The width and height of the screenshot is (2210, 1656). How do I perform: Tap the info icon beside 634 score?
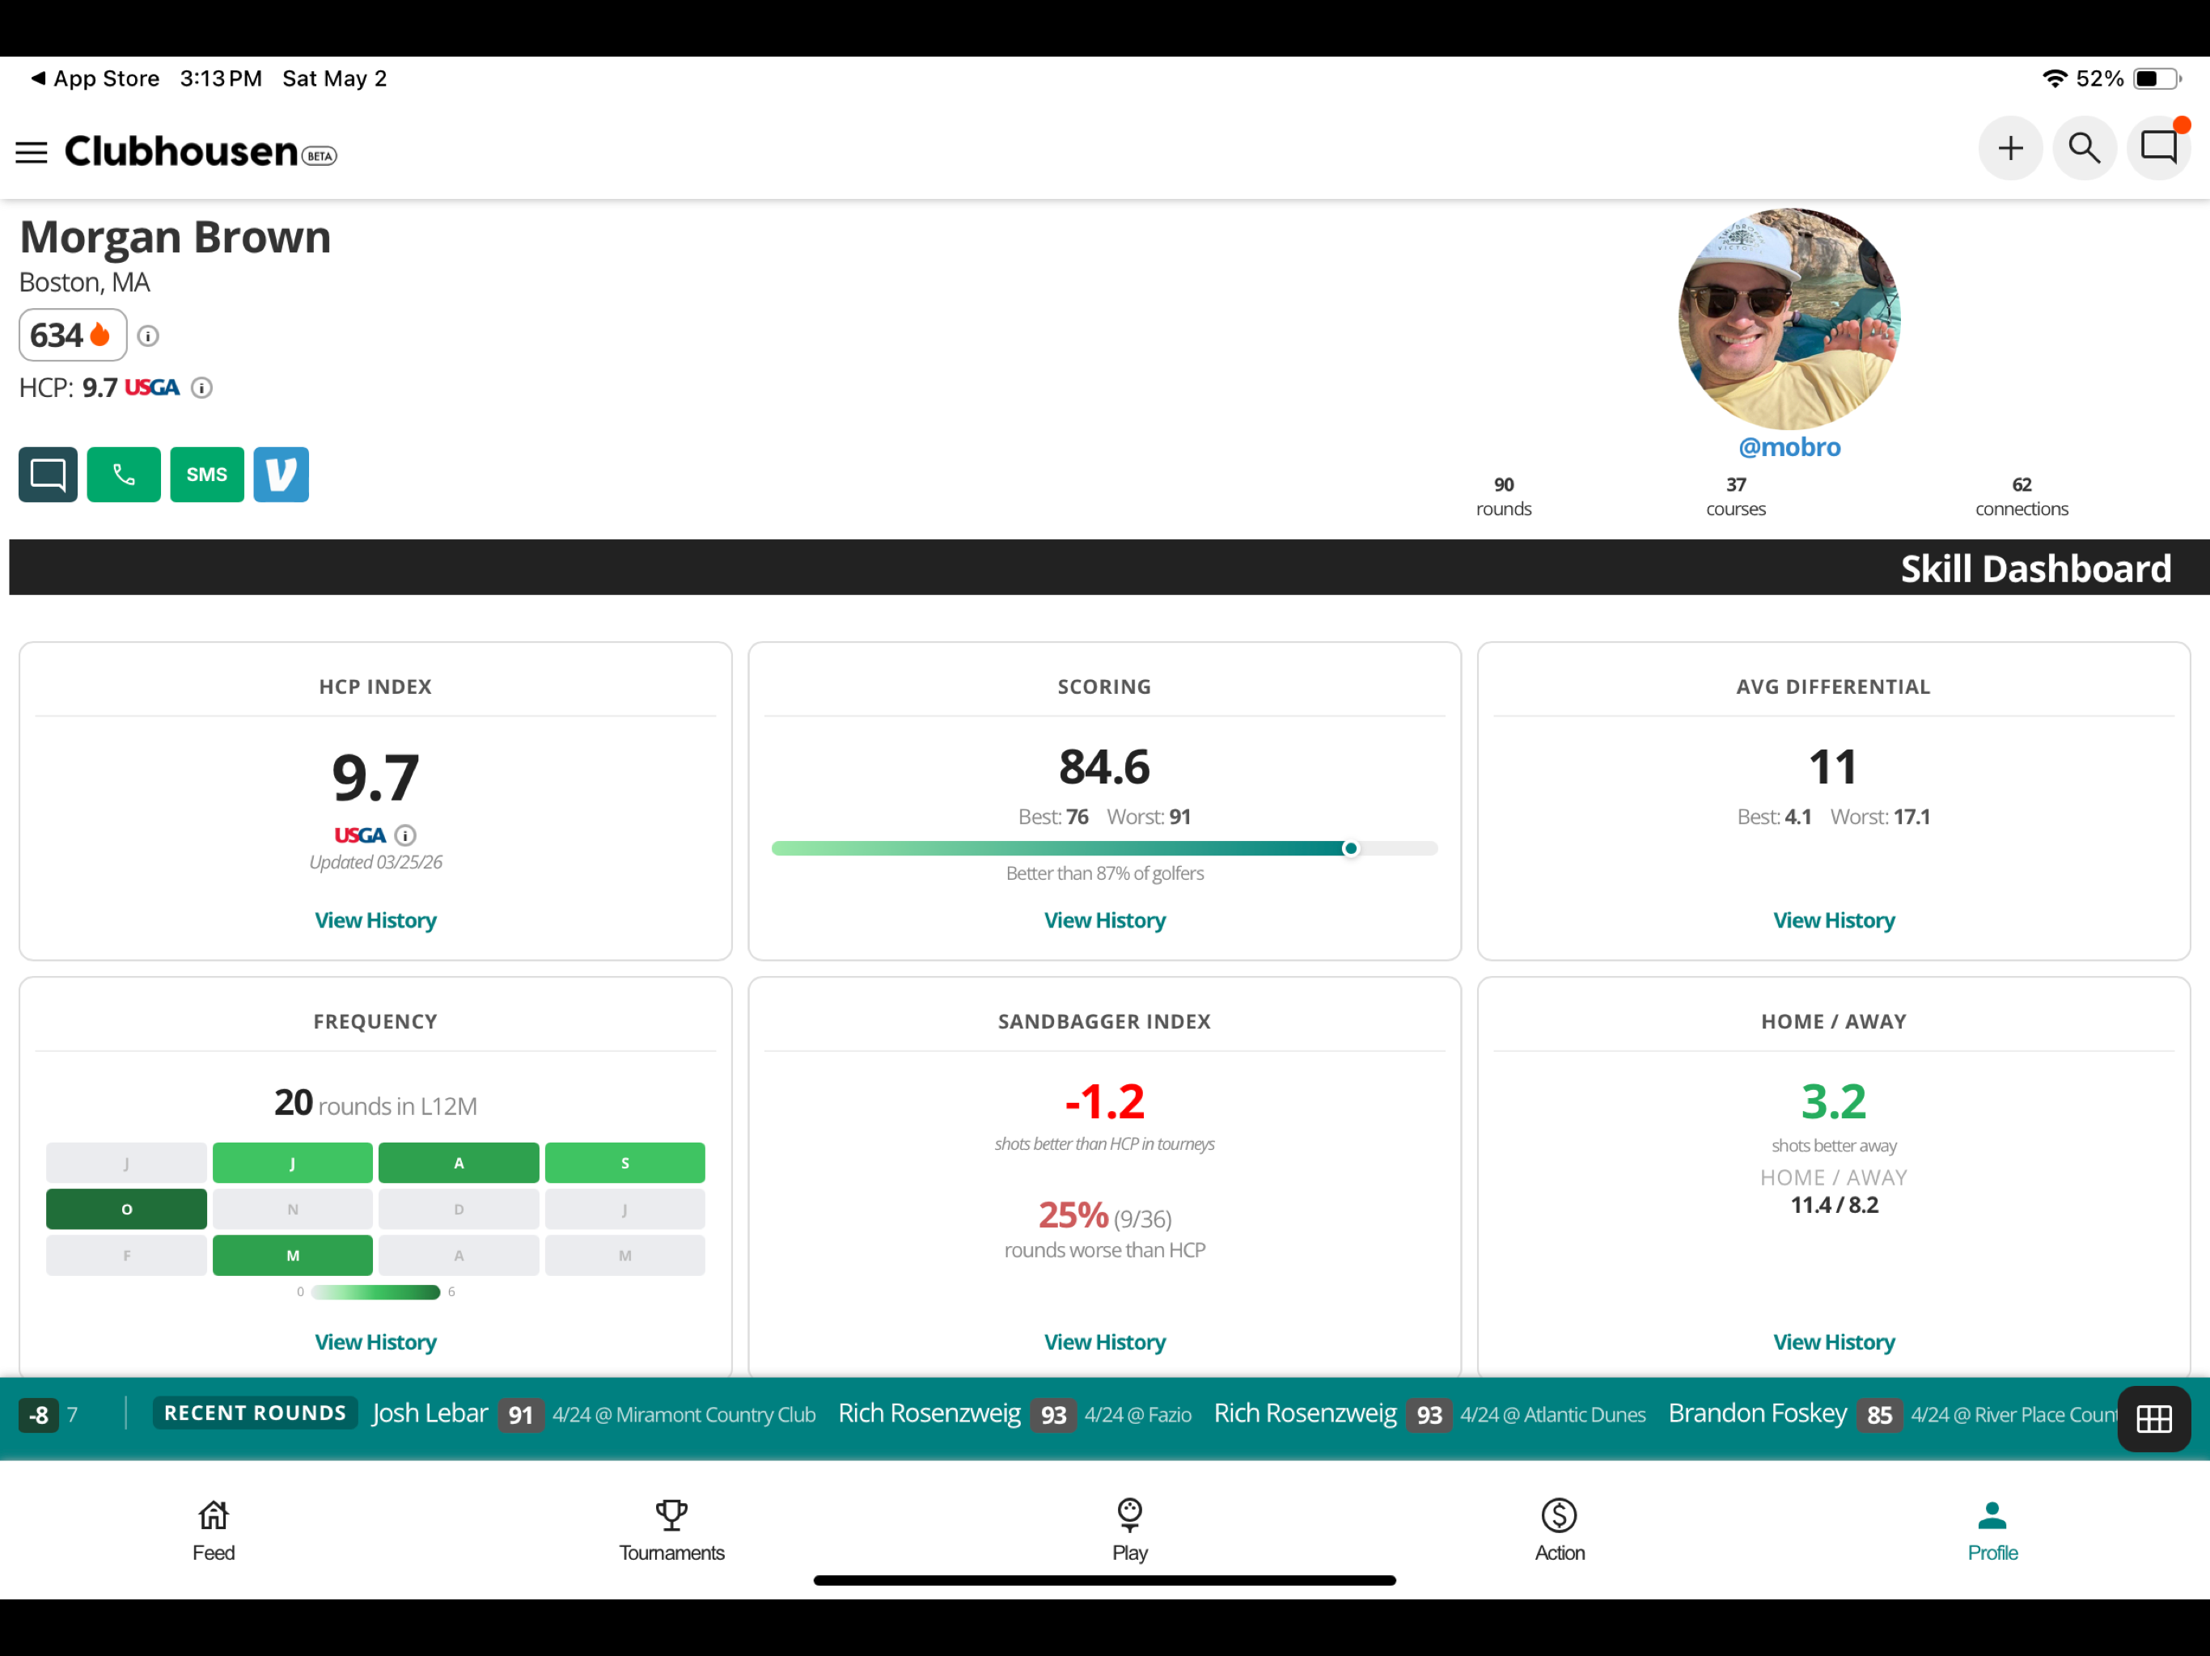point(148,336)
